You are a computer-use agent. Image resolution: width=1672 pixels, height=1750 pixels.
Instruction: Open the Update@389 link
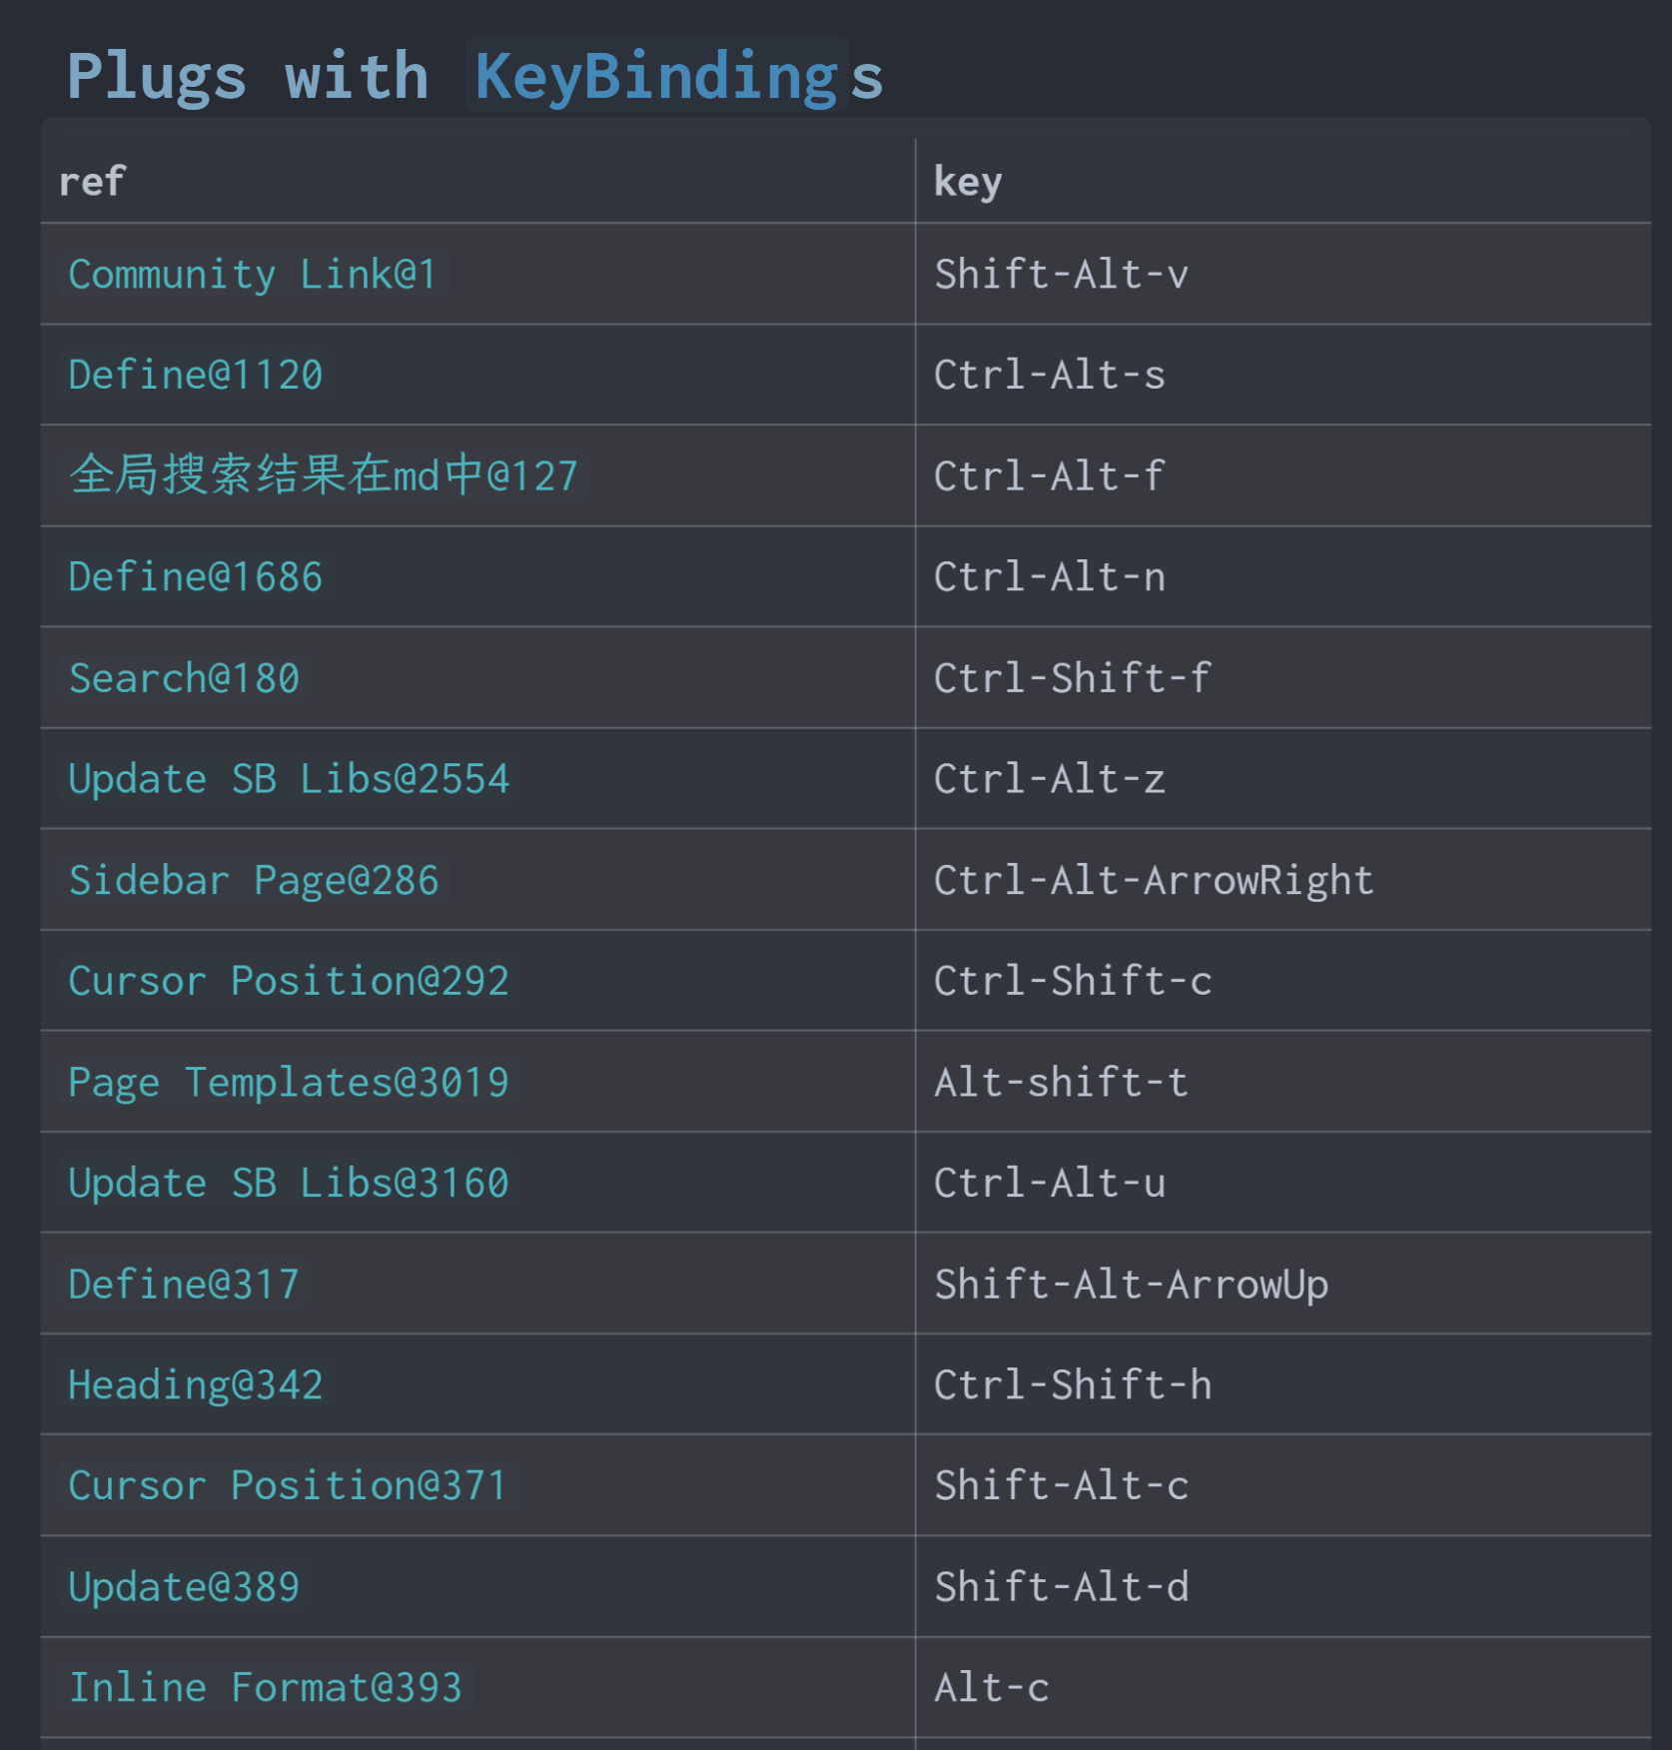(185, 1587)
